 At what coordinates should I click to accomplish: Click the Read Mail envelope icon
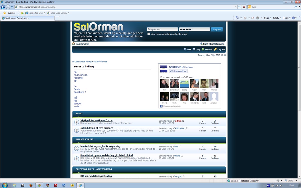[x=252, y=18]
